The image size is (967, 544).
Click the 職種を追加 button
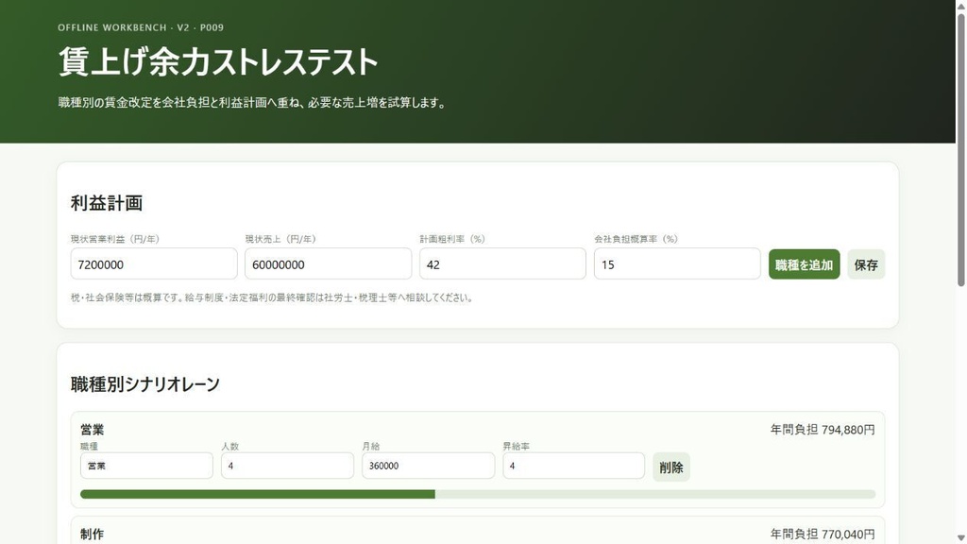click(804, 264)
